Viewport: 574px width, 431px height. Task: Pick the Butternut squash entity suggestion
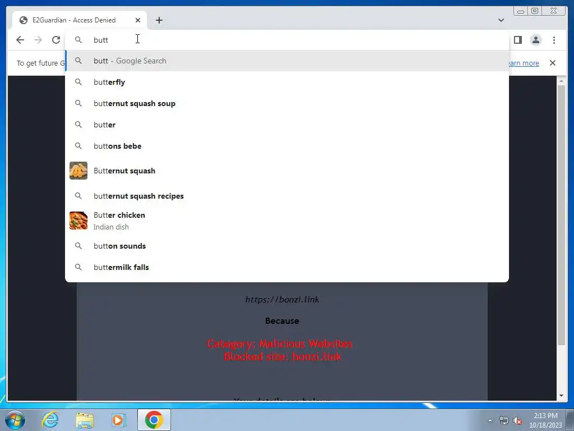[x=287, y=171]
